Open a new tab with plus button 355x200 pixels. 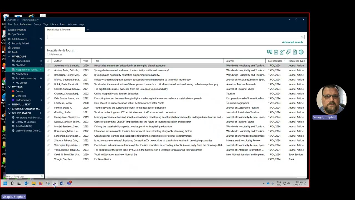coord(88,30)
